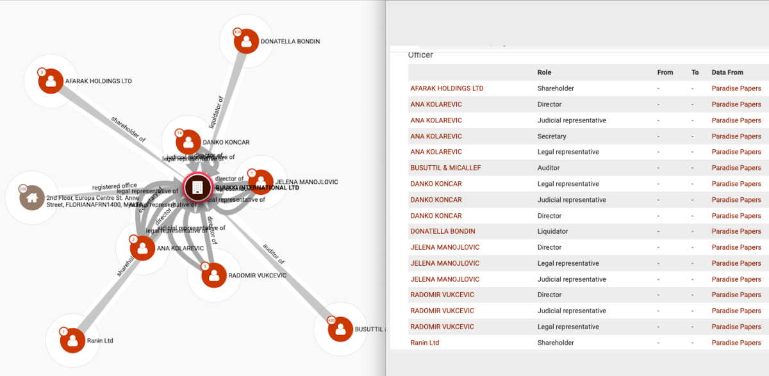Click Shareholder role cell in AFARAK HOLDINGS row
Screen dimensions: 769x376
point(556,88)
